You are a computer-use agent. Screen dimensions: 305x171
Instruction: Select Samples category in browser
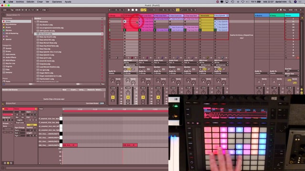click(9, 73)
